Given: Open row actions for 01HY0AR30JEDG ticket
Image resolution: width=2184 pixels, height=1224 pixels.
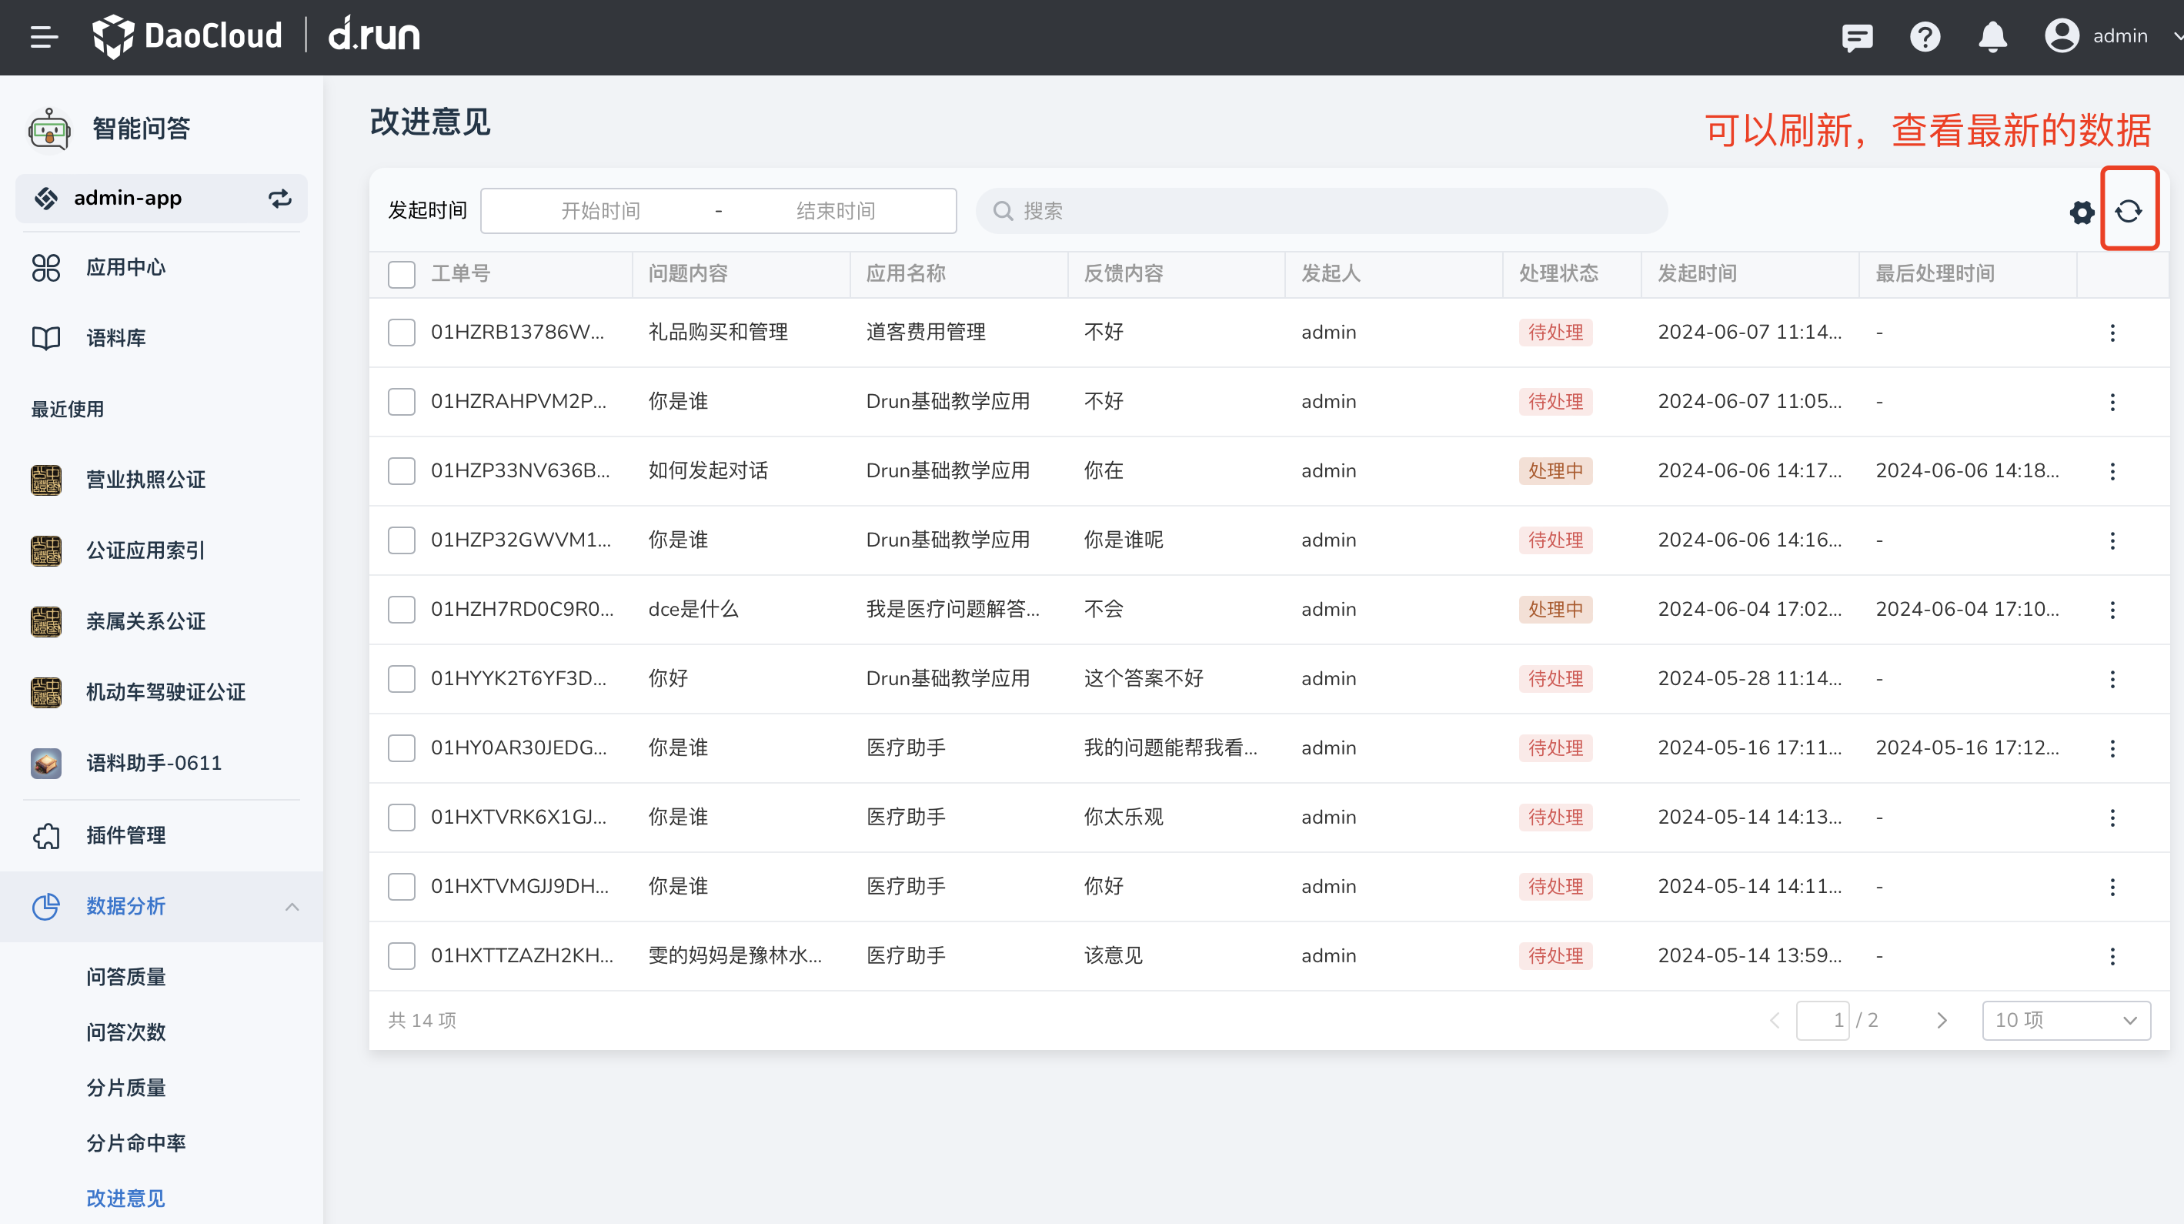Looking at the screenshot, I should pyautogui.click(x=2112, y=748).
